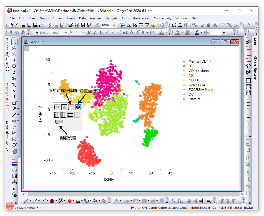Choose the Text tool (T)
This screenshot has width=264, height=216.
14,97
